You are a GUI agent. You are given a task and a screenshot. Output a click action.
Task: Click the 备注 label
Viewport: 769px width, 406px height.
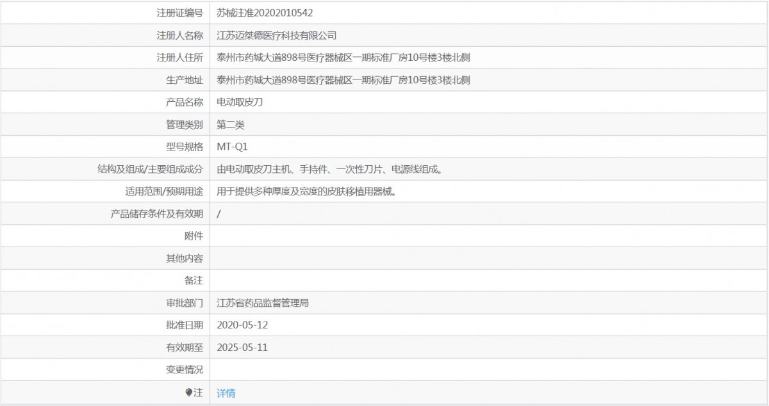(194, 280)
